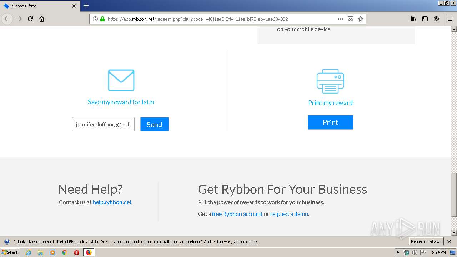Click the printer icon for printing reward

pyautogui.click(x=330, y=81)
